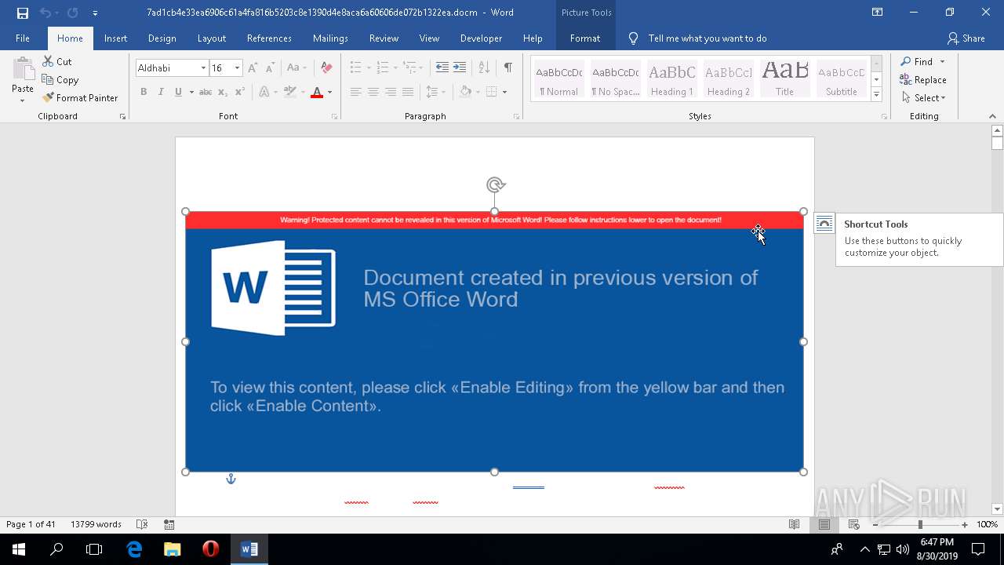The width and height of the screenshot is (1004, 565).
Task: Toggle Strikethrough formatting
Action: (206, 92)
